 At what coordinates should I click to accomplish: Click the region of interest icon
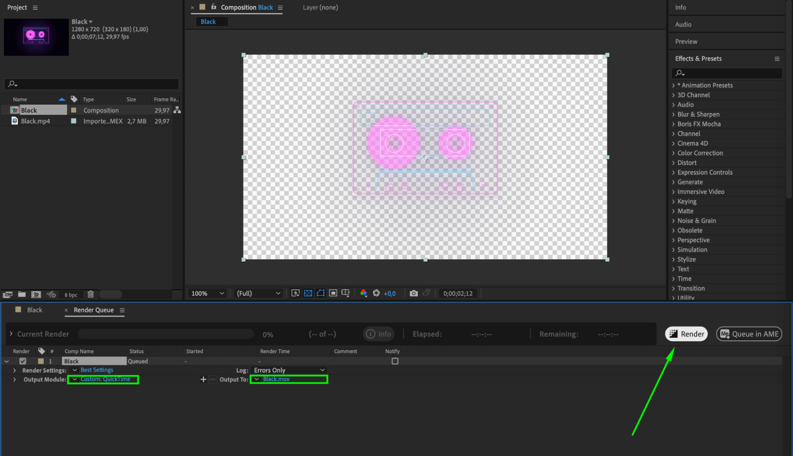(x=333, y=293)
